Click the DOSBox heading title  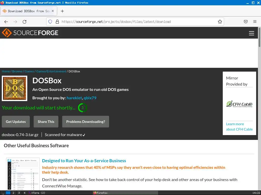pos(47,80)
